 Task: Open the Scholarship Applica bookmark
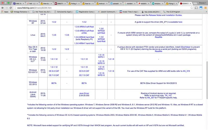pyautogui.click(x=64, y=12)
